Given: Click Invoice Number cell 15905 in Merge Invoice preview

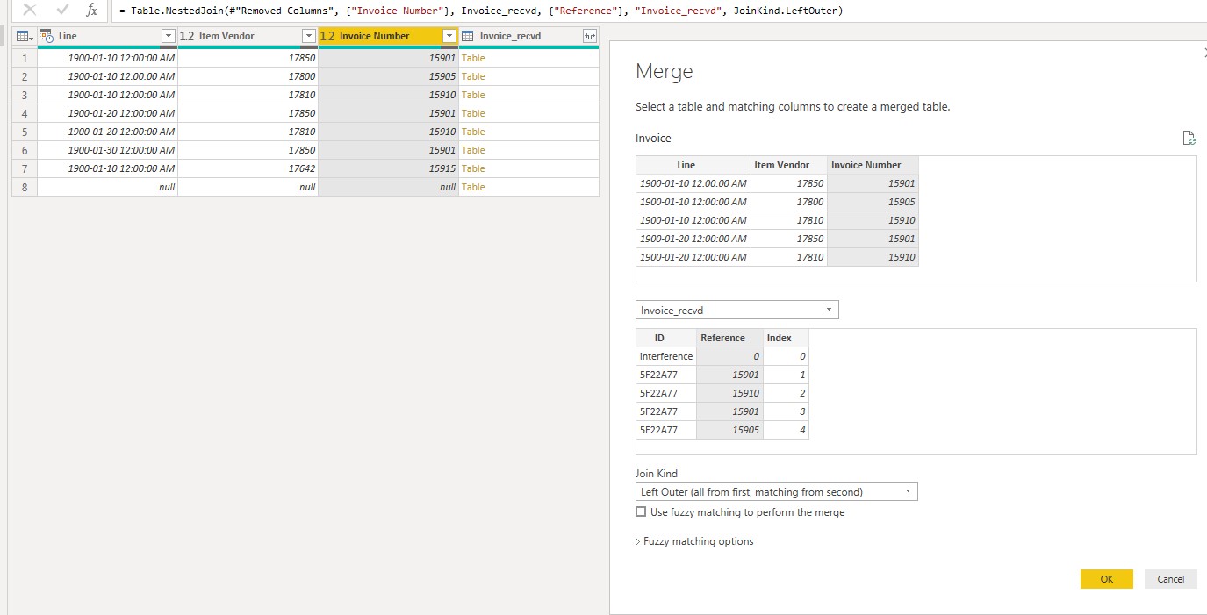Looking at the screenshot, I should click(873, 202).
